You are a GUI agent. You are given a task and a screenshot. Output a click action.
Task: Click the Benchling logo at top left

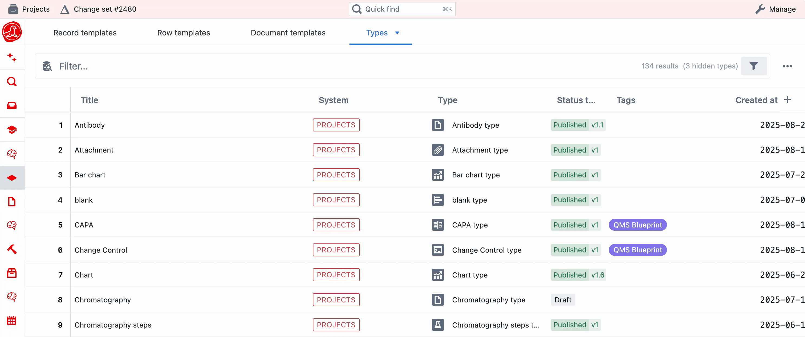(x=12, y=32)
